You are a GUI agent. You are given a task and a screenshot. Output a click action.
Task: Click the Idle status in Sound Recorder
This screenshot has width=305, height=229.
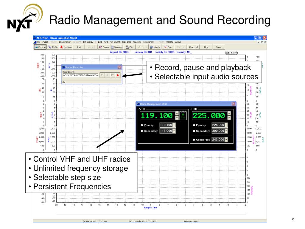[x=63, y=82]
